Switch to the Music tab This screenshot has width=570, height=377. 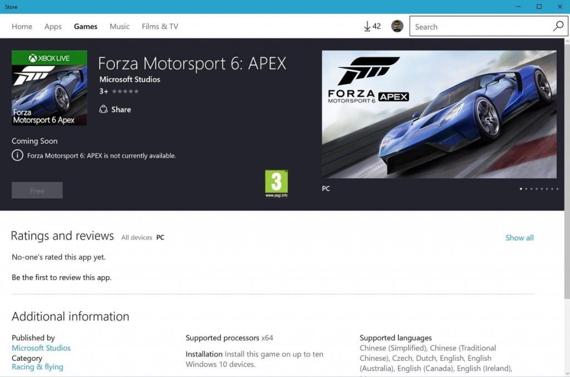tap(120, 26)
